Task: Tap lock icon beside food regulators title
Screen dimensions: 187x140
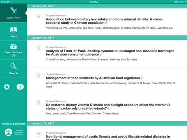Action: (x=141, y=78)
